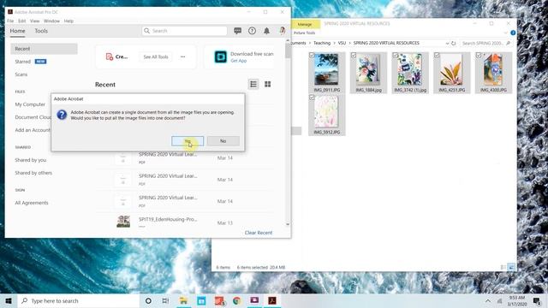Click the Acrobat search field
548x308 pixels.
point(185,31)
